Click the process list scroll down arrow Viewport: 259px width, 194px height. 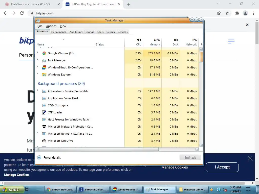tap(201, 145)
